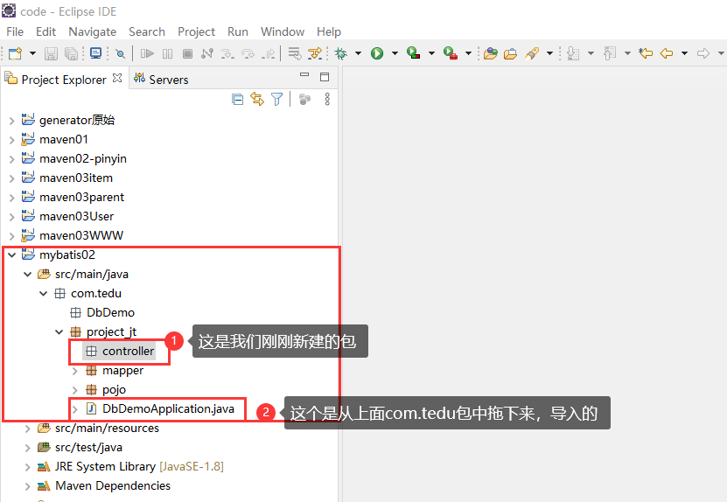Image resolution: width=727 pixels, height=502 pixels.
Task: Toggle Link with Editor in Project Explorer
Action: [x=257, y=99]
